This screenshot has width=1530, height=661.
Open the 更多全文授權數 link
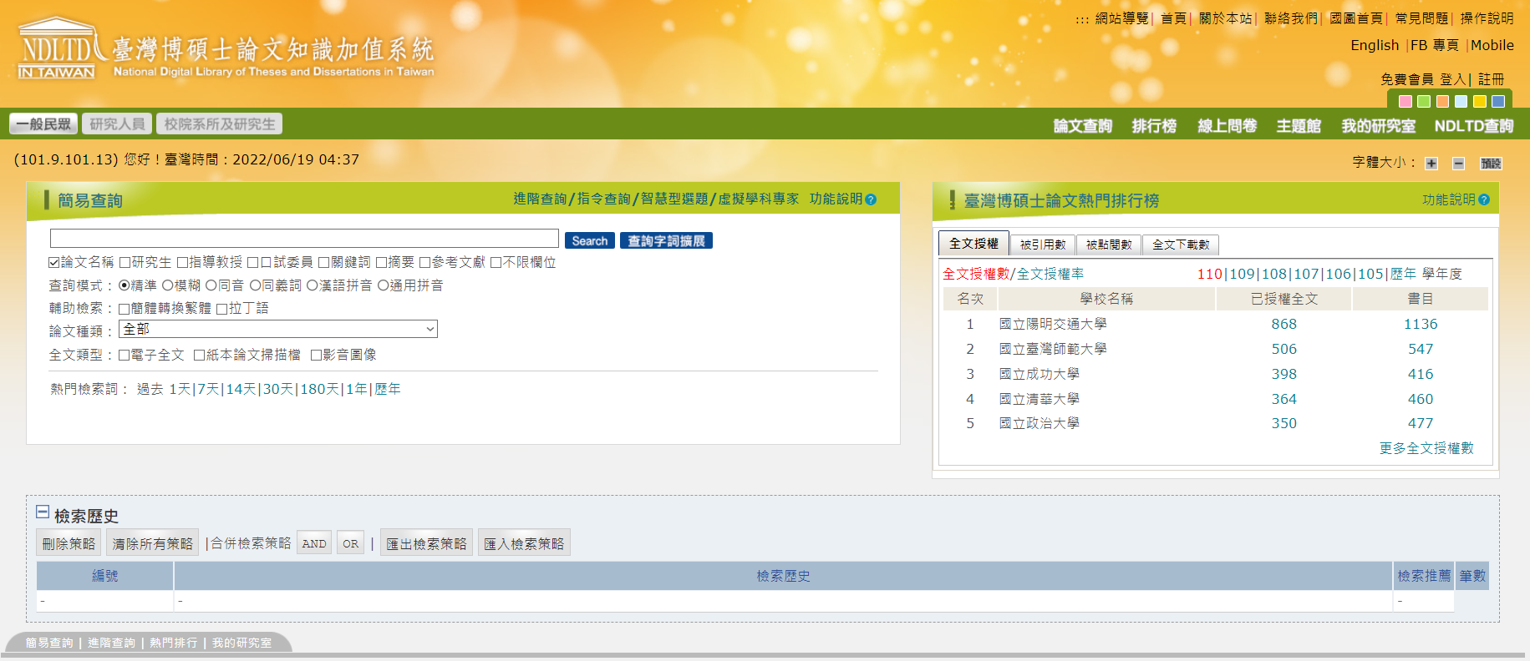[x=1426, y=448]
